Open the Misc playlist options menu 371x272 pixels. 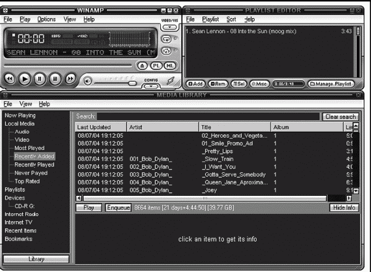coord(259,84)
